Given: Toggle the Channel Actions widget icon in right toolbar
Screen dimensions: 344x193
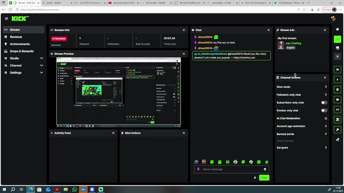Looking at the screenshot, I should click(338, 120).
